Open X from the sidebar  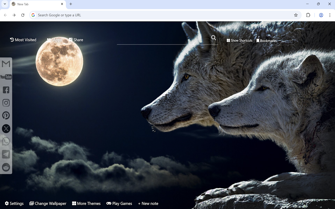coord(6,128)
